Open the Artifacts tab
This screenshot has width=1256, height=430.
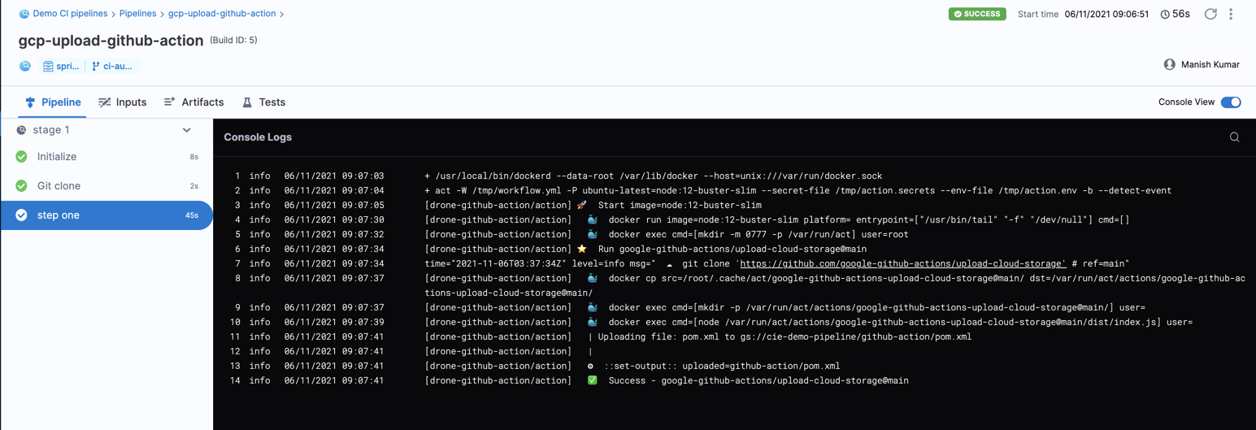click(193, 102)
